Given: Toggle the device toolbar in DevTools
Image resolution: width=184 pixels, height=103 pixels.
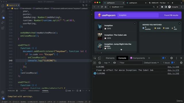Looking at the screenshot, I should [99, 58].
